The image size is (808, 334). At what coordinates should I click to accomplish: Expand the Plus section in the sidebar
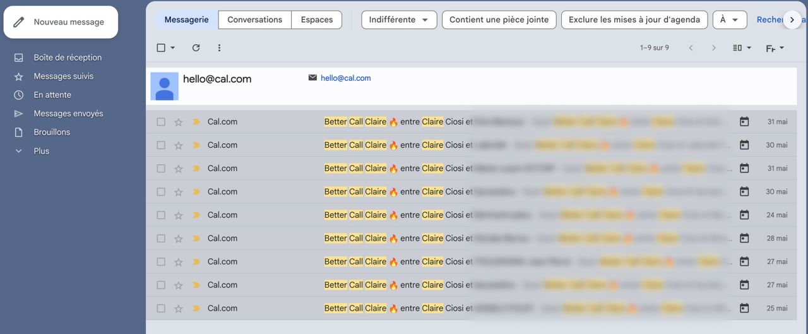(x=41, y=151)
